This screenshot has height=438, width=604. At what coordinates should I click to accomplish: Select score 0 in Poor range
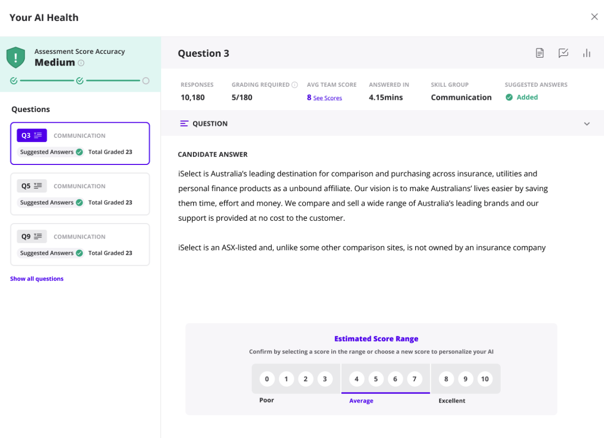tap(267, 379)
